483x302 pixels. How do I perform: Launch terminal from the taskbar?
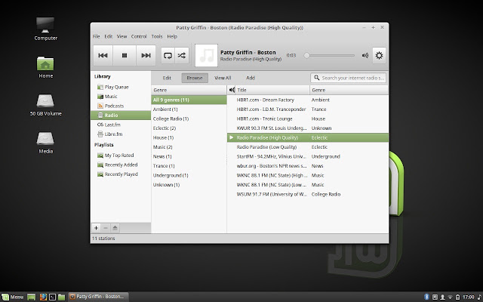(x=52, y=297)
